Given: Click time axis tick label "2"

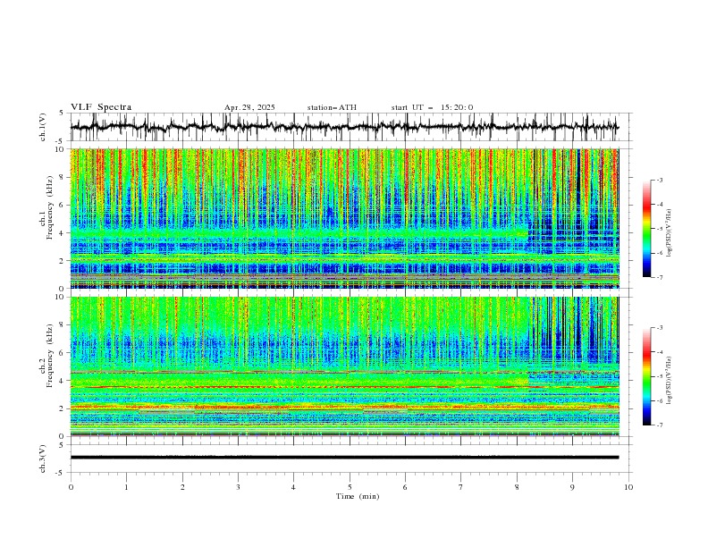Looking at the screenshot, I should coord(182,487).
